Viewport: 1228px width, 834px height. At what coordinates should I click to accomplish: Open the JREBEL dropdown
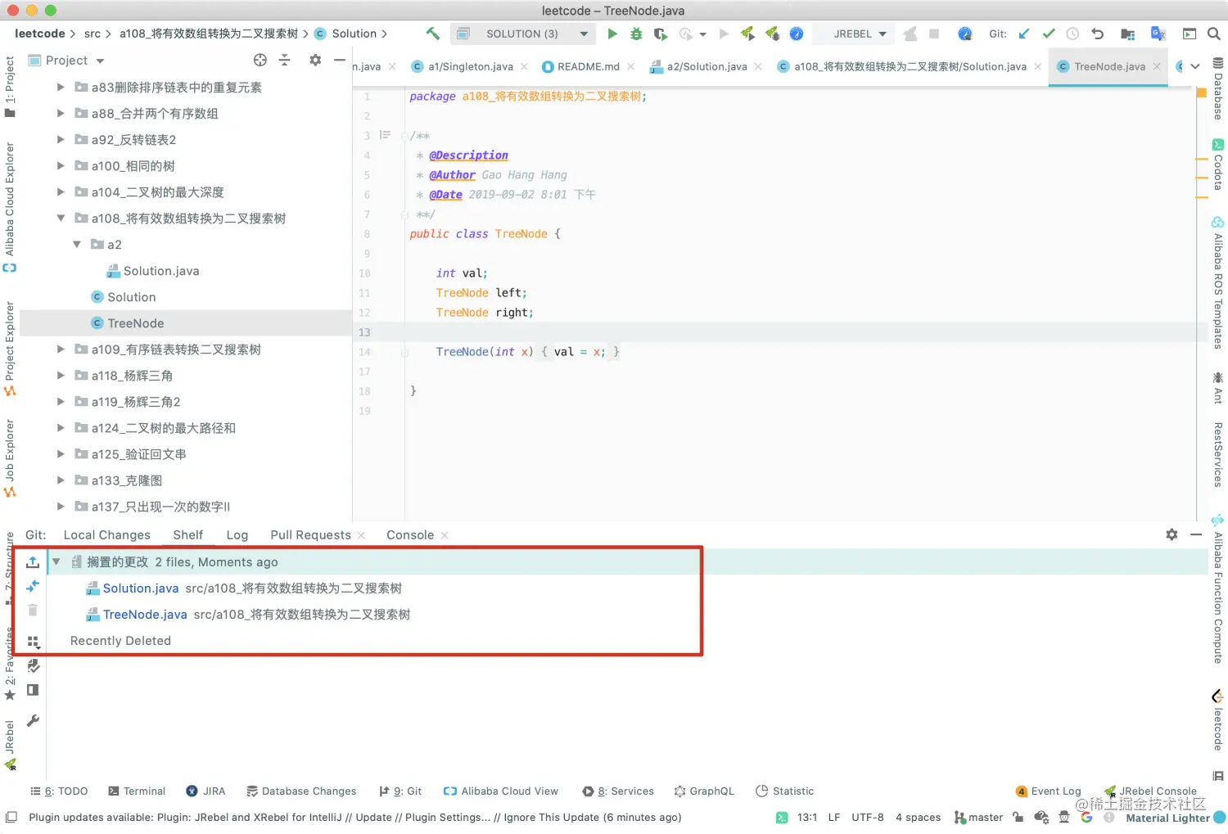tap(854, 34)
